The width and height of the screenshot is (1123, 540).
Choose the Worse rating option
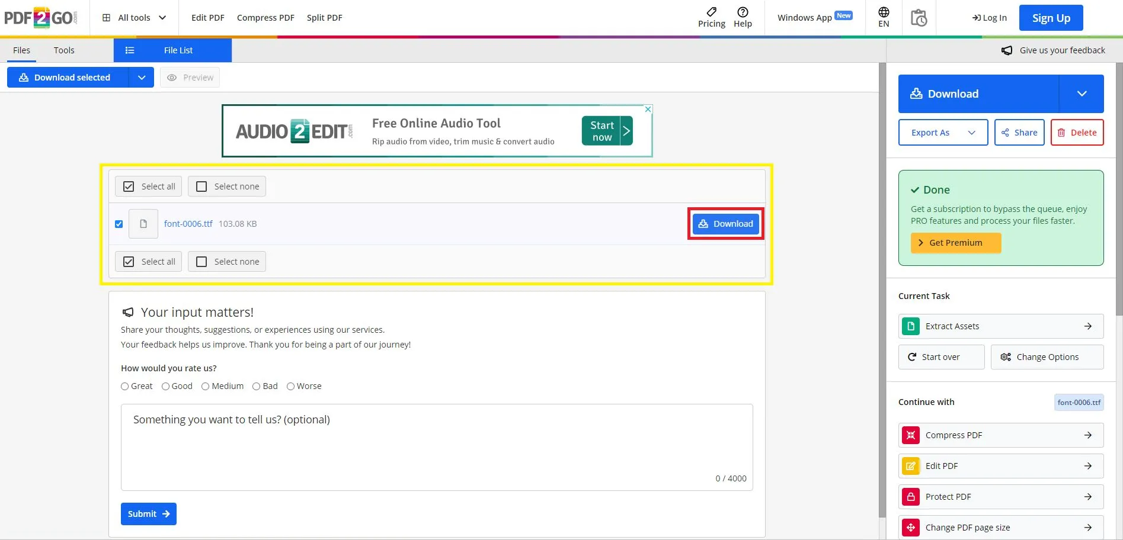290,387
